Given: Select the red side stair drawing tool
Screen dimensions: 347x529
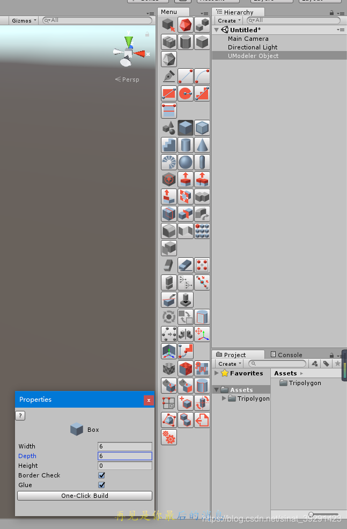Looking at the screenshot, I should [202, 93].
